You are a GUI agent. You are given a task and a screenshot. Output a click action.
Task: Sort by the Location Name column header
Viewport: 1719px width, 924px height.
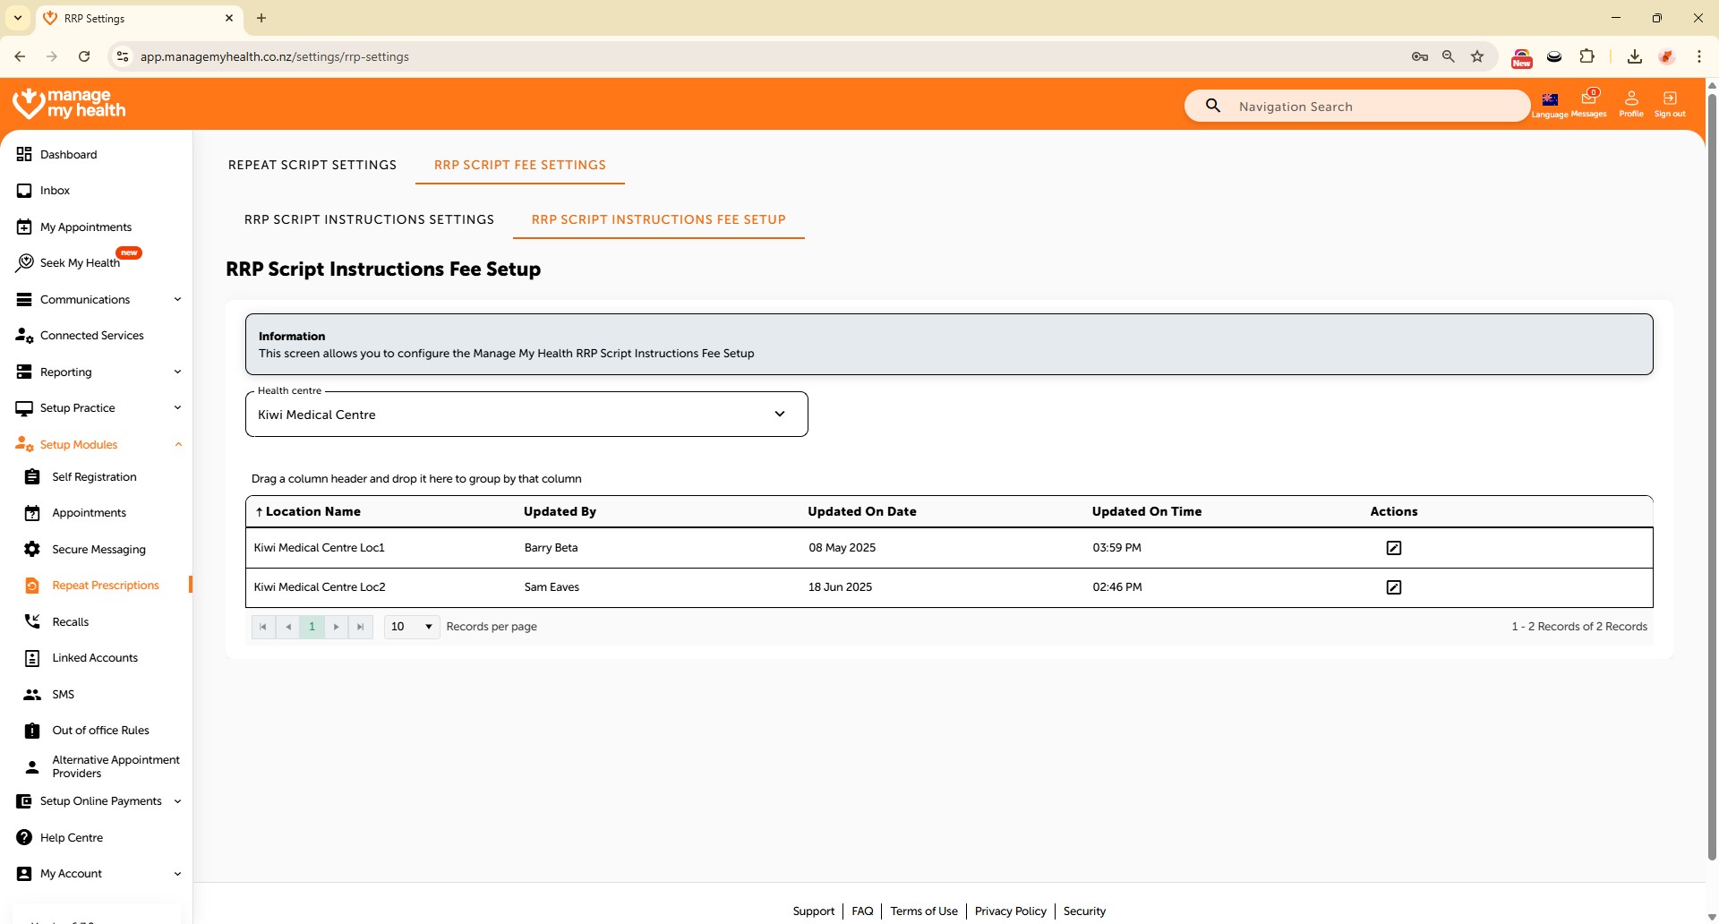click(x=312, y=512)
